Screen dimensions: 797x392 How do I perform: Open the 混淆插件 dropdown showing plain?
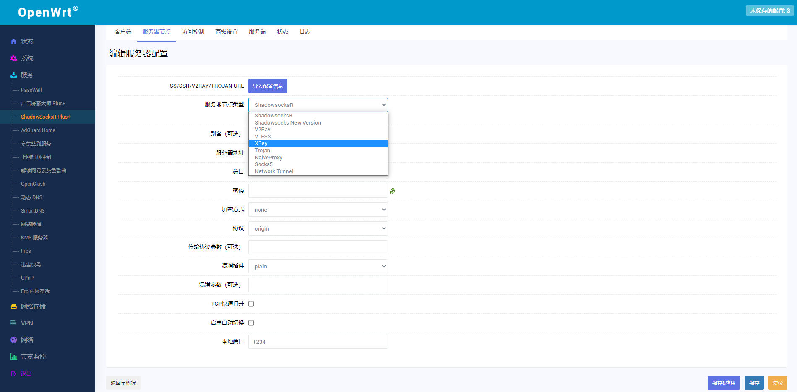[x=318, y=266]
